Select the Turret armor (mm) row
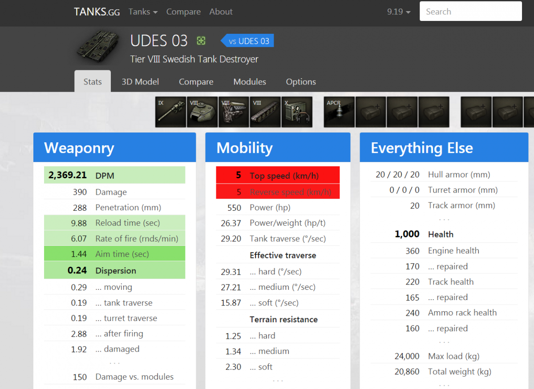 click(444, 190)
